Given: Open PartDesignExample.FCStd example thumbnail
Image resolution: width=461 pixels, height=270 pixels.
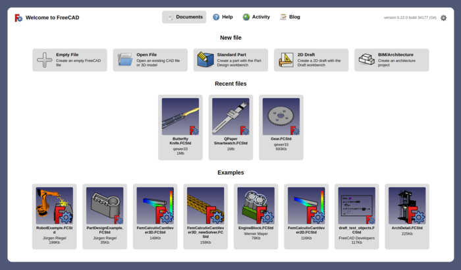Looking at the screenshot, I should point(105,206).
